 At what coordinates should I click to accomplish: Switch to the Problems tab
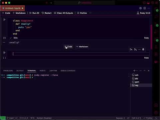pos(8,71)
